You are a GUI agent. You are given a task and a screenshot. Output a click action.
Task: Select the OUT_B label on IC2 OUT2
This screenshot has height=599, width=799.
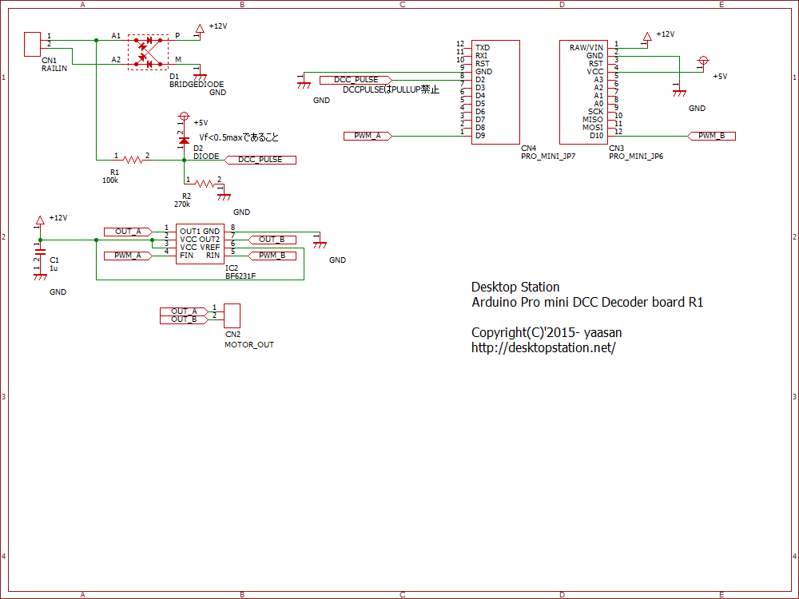tap(272, 240)
